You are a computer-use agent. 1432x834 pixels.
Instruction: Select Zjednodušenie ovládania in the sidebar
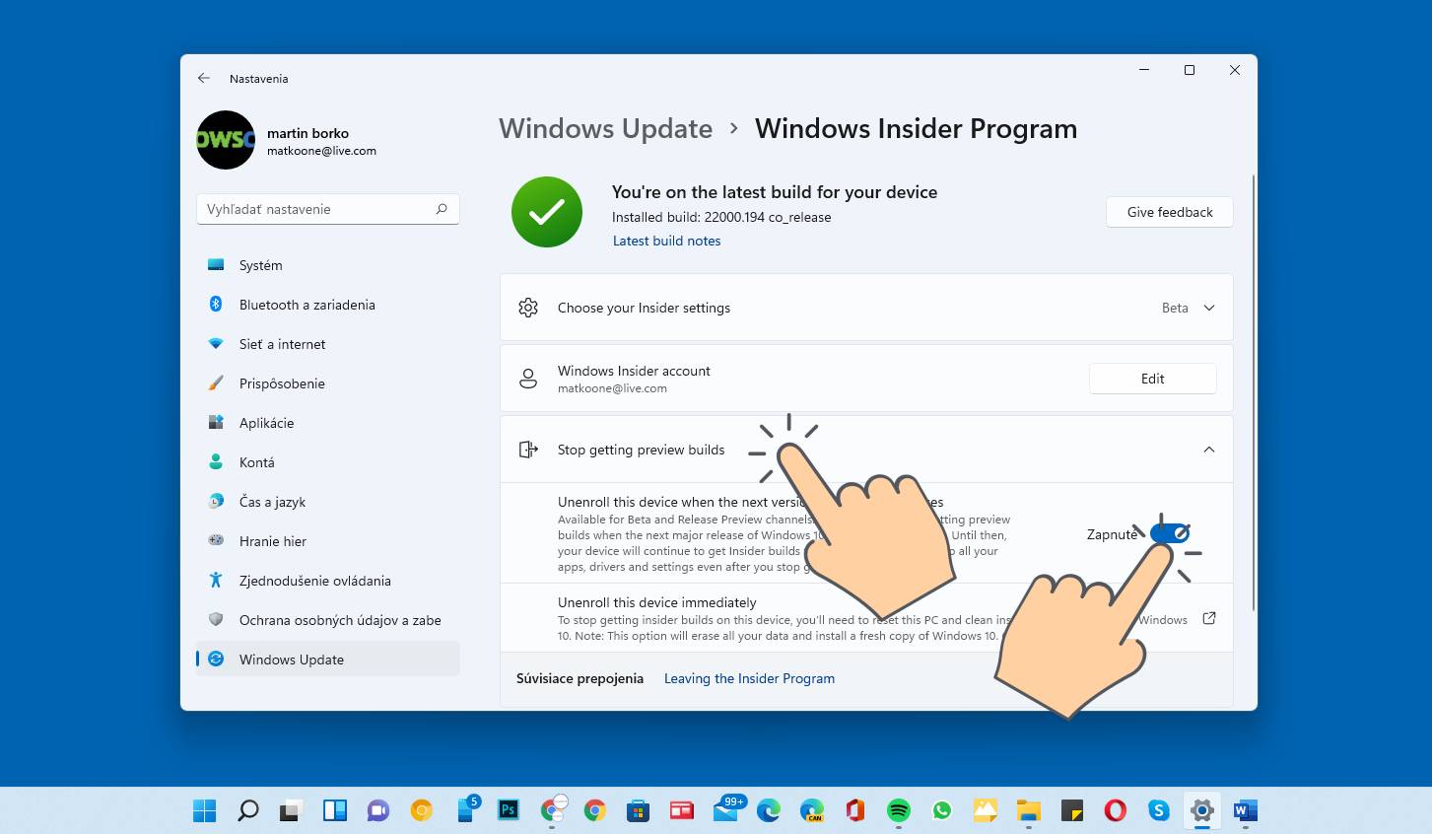[x=328, y=580]
